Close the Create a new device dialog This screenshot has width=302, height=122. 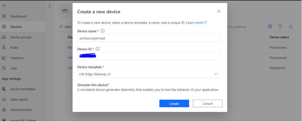219,11
